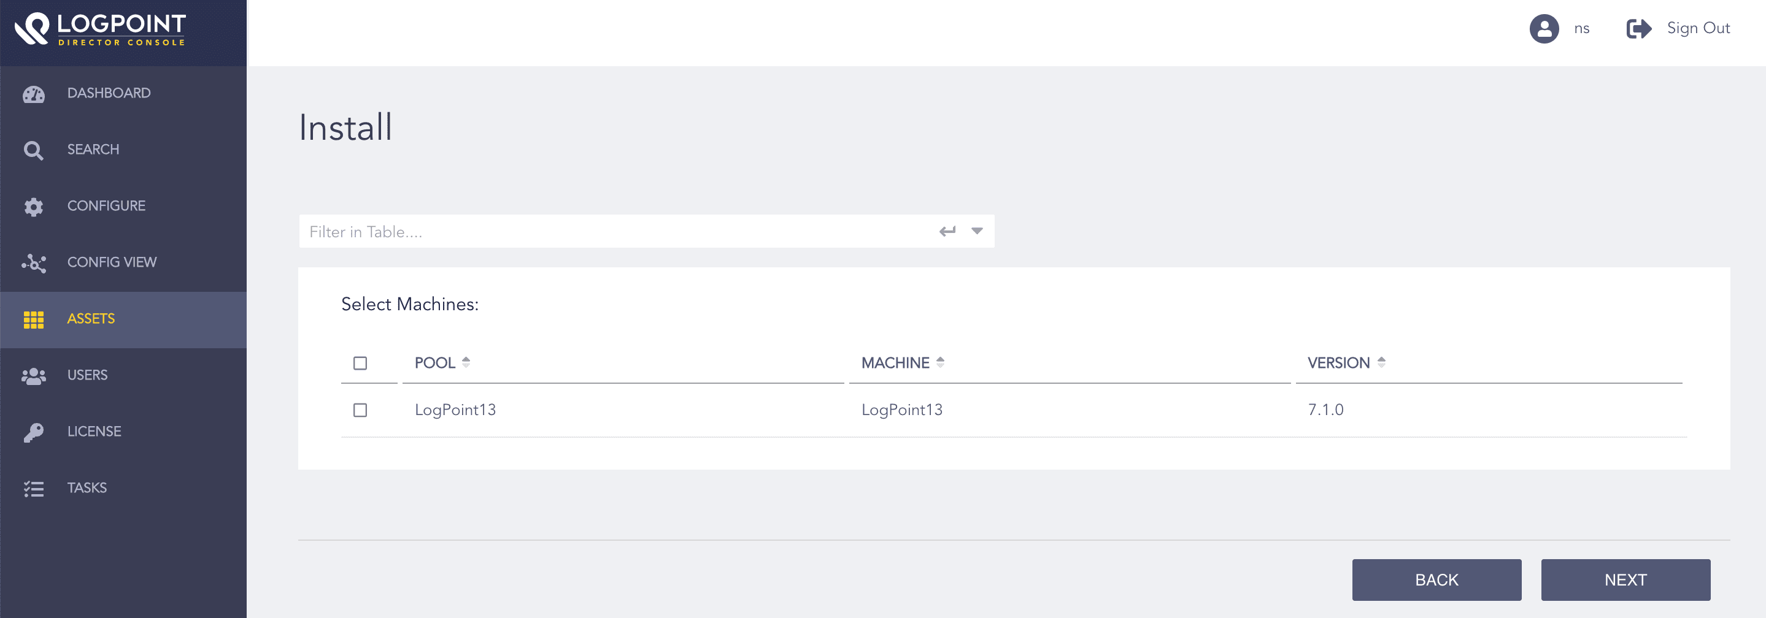Click the Users group icon
Screen dimensions: 1766x618
[x=34, y=375]
